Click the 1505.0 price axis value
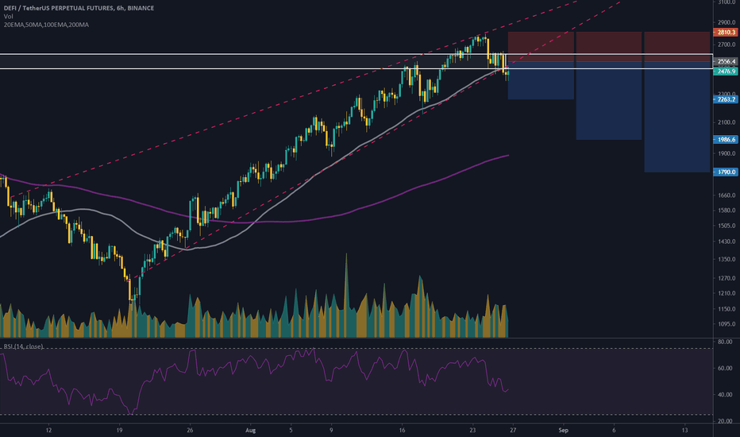740x437 pixels. coord(727,226)
